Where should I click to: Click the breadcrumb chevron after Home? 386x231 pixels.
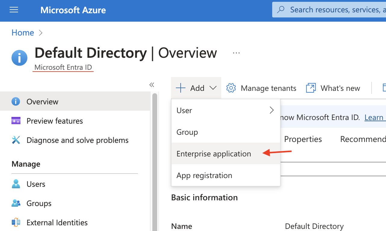[41, 33]
